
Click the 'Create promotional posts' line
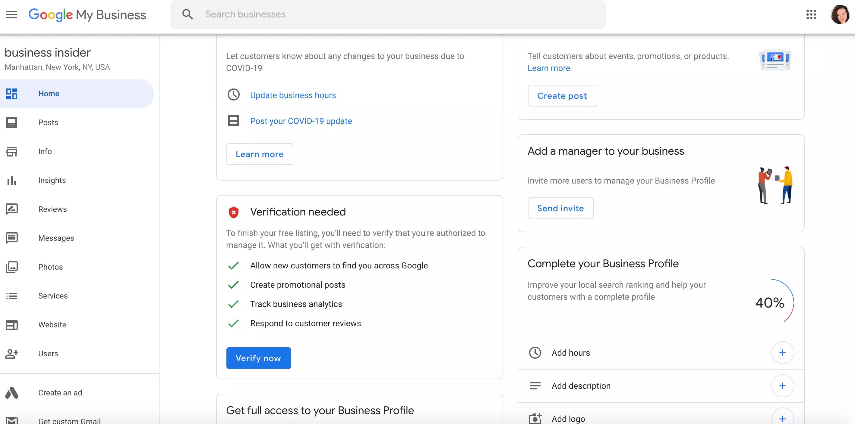pyautogui.click(x=298, y=285)
